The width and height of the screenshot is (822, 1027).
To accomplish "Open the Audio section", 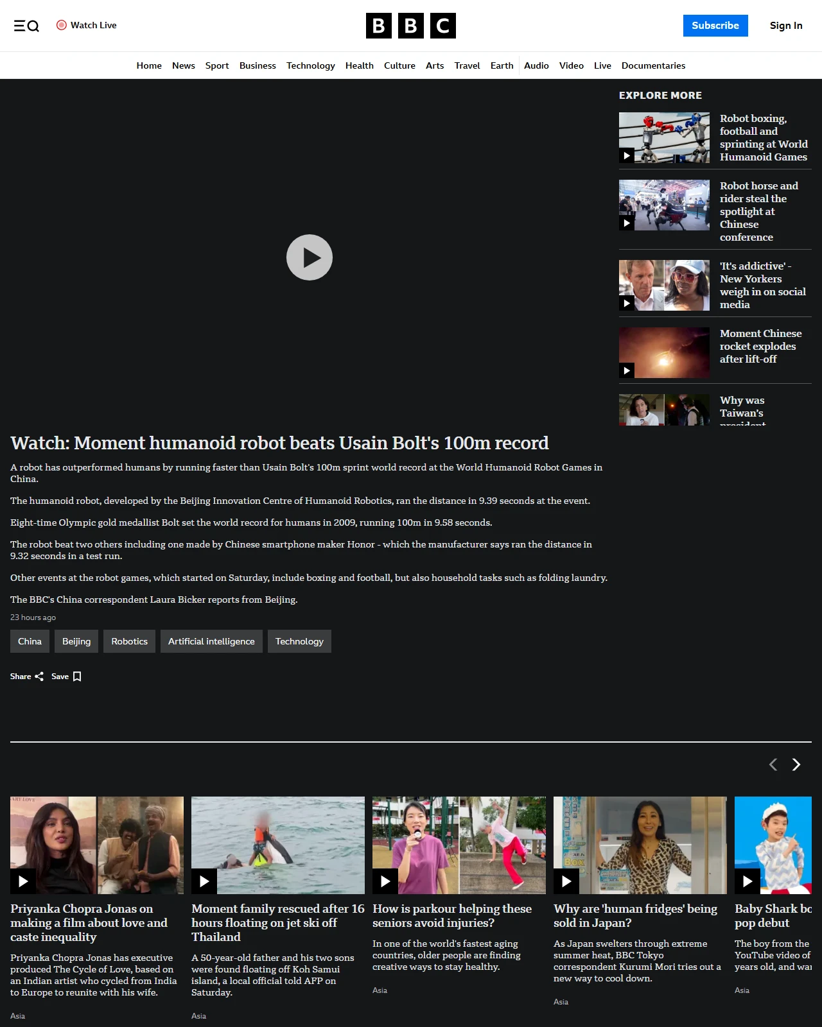I will click(x=536, y=65).
